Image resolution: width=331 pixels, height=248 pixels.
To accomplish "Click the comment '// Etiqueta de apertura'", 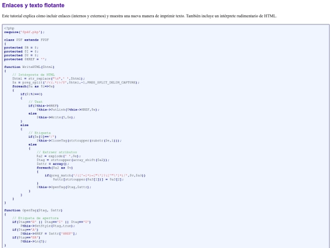I will (x=36, y=218).
